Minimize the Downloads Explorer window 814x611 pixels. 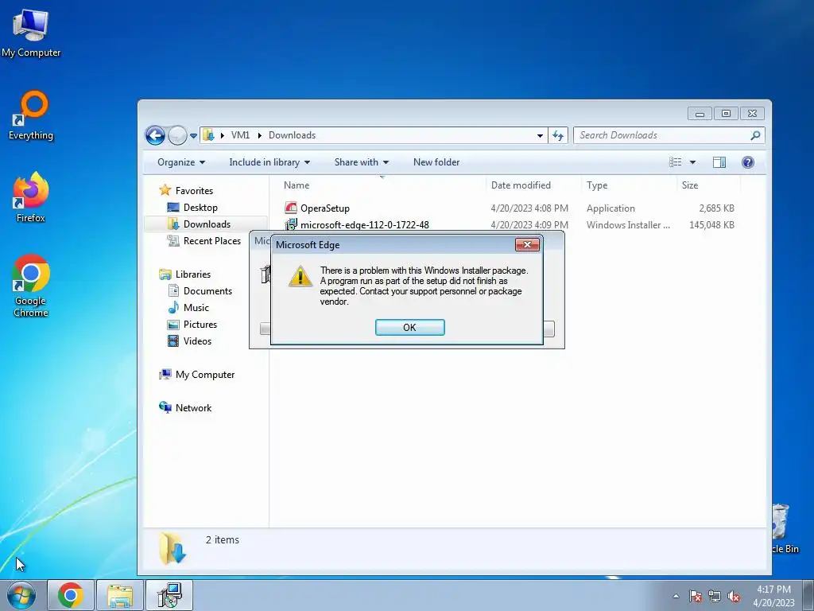[x=700, y=113]
